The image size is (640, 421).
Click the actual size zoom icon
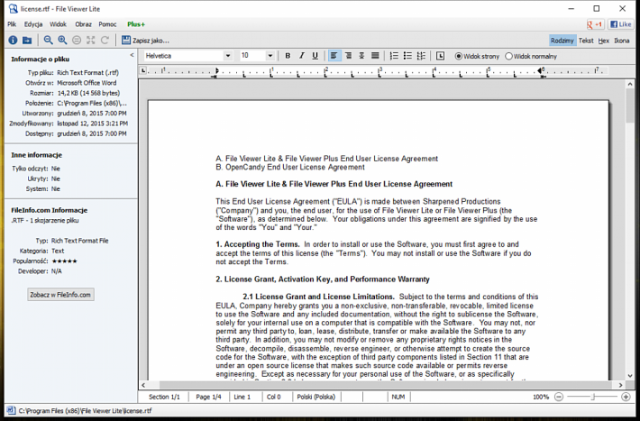point(77,40)
